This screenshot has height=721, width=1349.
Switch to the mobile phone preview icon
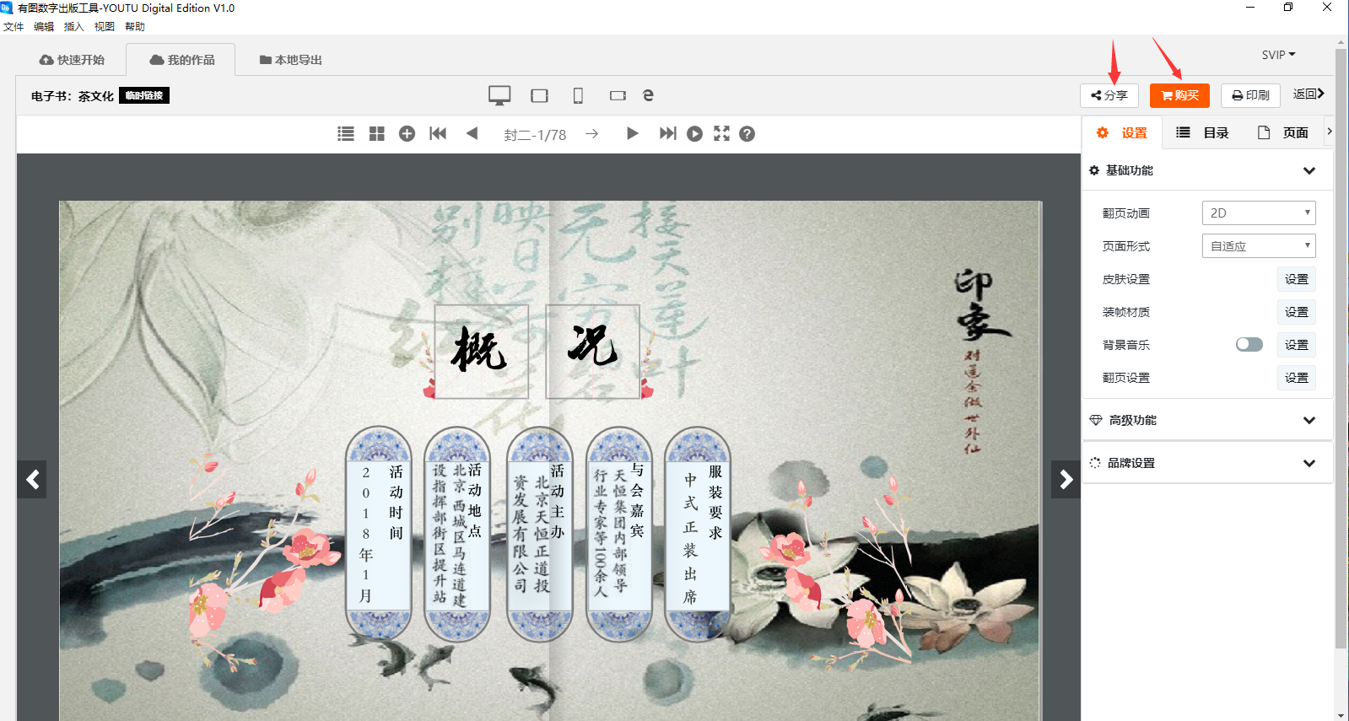(x=578, y=96)
